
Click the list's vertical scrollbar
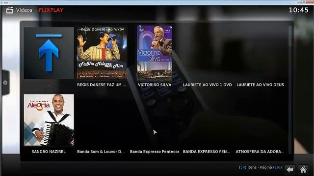290,90
